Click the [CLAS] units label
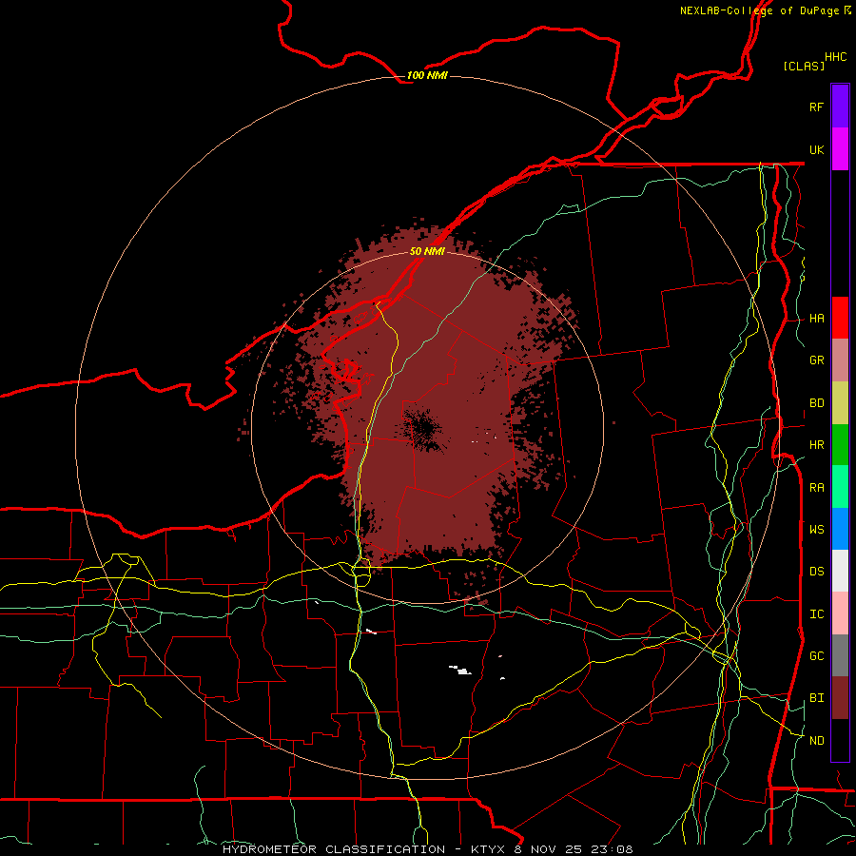This screenshot has height=856, width=856. pyautogui.click(x=804, y=66)
